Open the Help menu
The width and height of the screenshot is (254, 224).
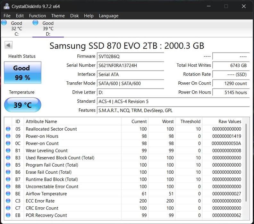(89, 16)
